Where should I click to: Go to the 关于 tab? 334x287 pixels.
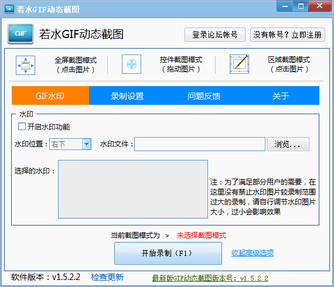click(x=281, y=96)
